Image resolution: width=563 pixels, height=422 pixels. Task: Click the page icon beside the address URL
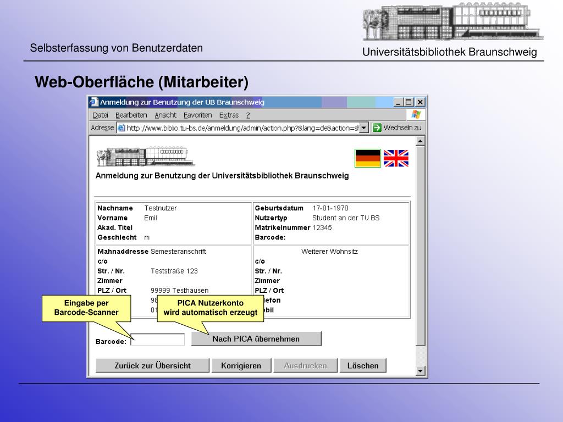(x=122, y=127)
